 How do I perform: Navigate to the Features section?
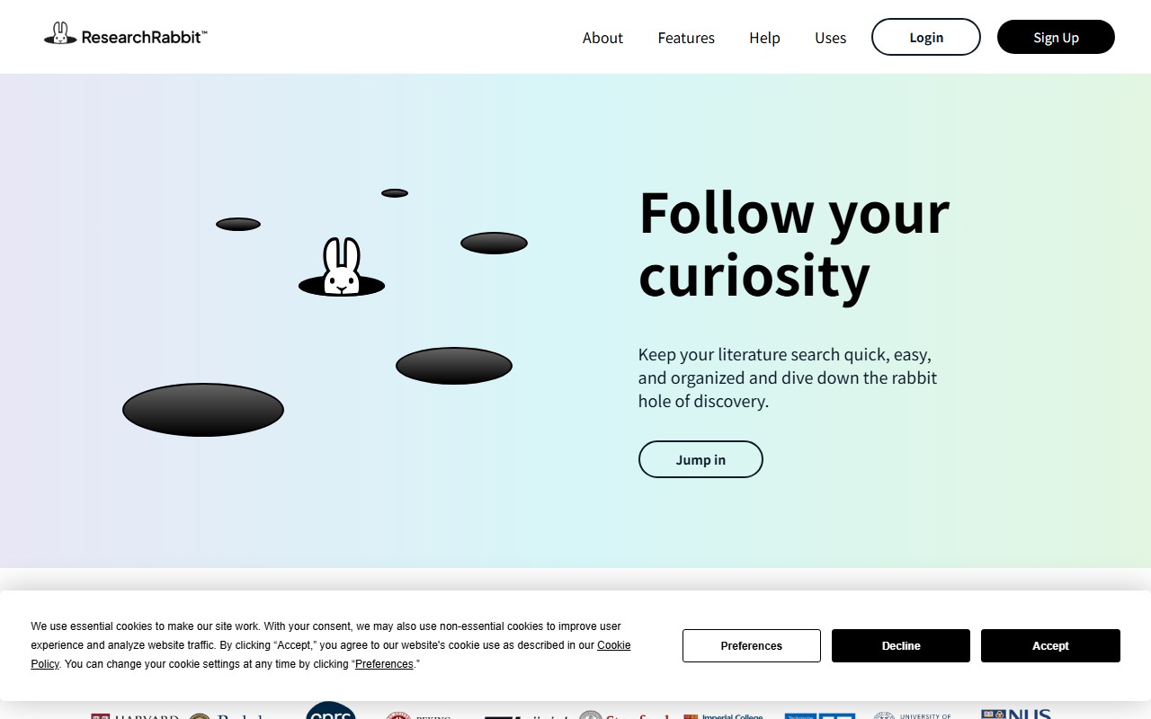coord(686,38)
